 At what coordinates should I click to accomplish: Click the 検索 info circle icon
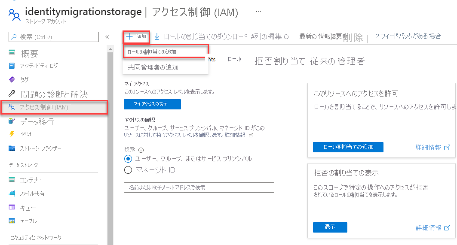pyautogui.click(x=141, y=150)
